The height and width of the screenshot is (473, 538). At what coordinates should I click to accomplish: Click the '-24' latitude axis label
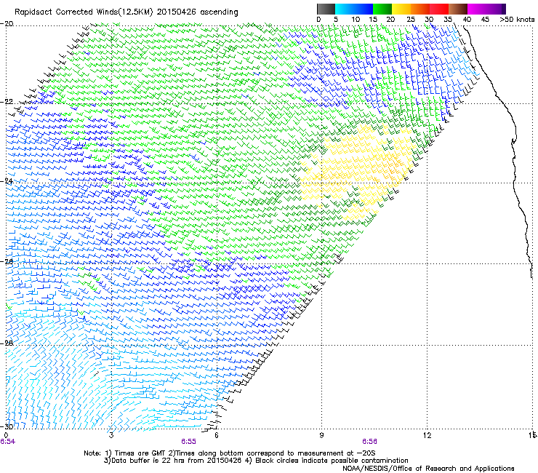click(7, 181)
